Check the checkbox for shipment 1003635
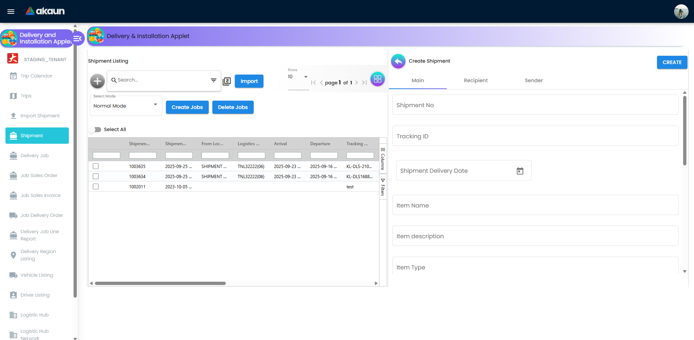The width and height of the screenshot is (694, 340). click(95, 166)
